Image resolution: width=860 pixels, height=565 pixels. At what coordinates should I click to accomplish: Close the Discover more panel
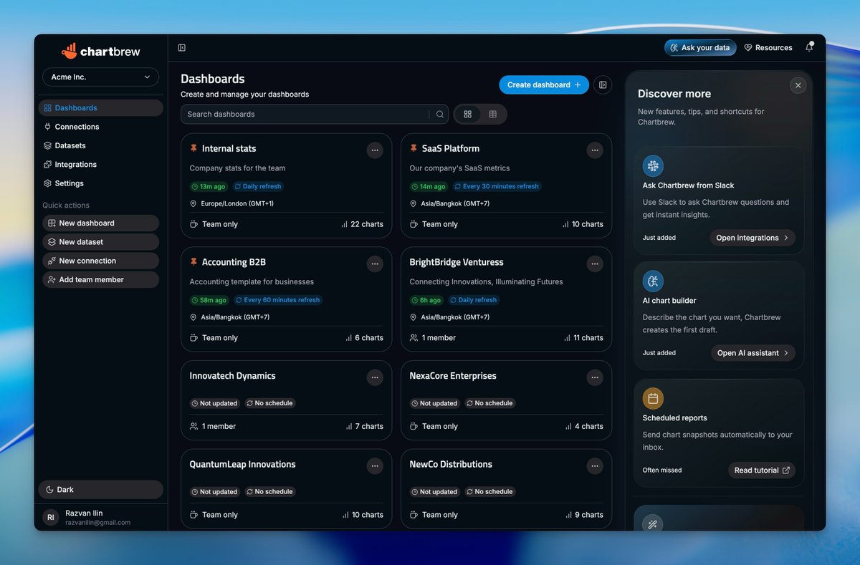click(x=798, y=85)
